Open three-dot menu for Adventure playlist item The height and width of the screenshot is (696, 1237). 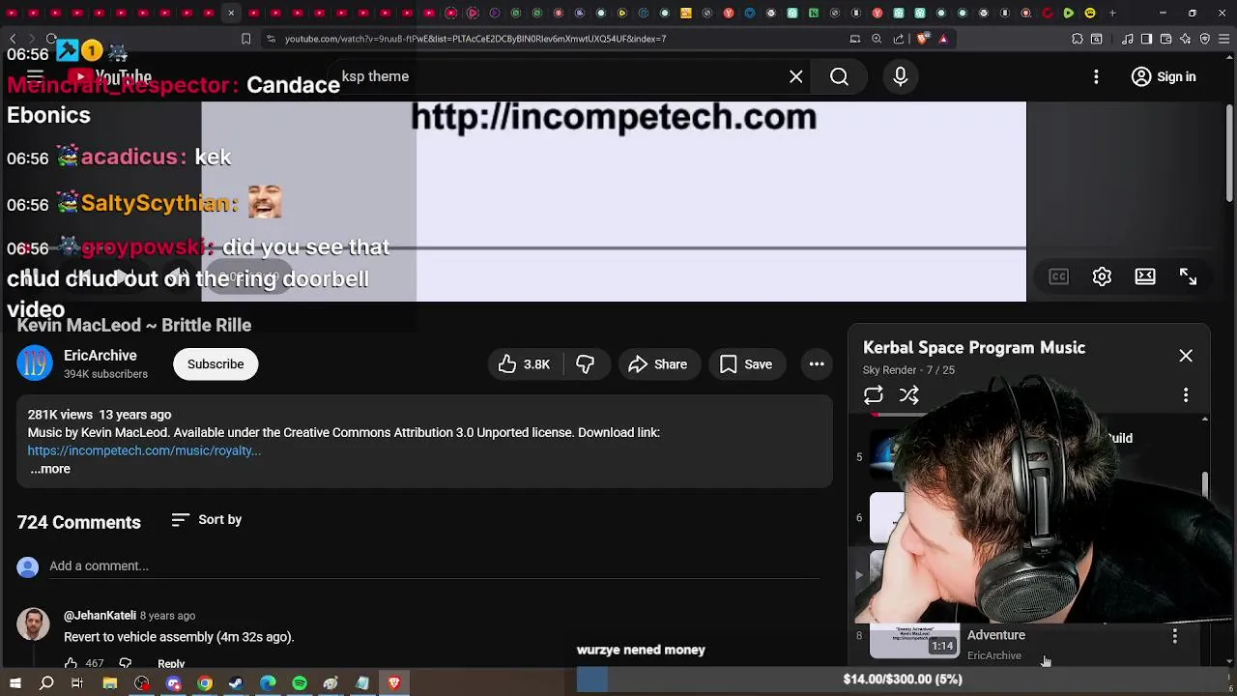1174,636
